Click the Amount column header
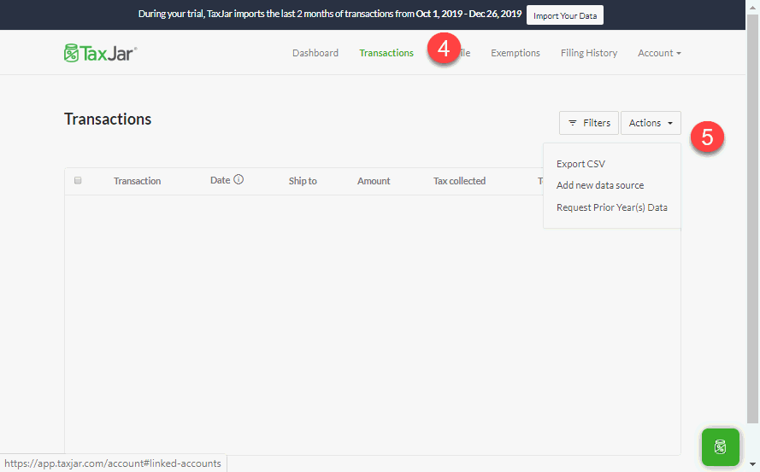The width and height of the screenshot is (760, 472). click(374, 181)
